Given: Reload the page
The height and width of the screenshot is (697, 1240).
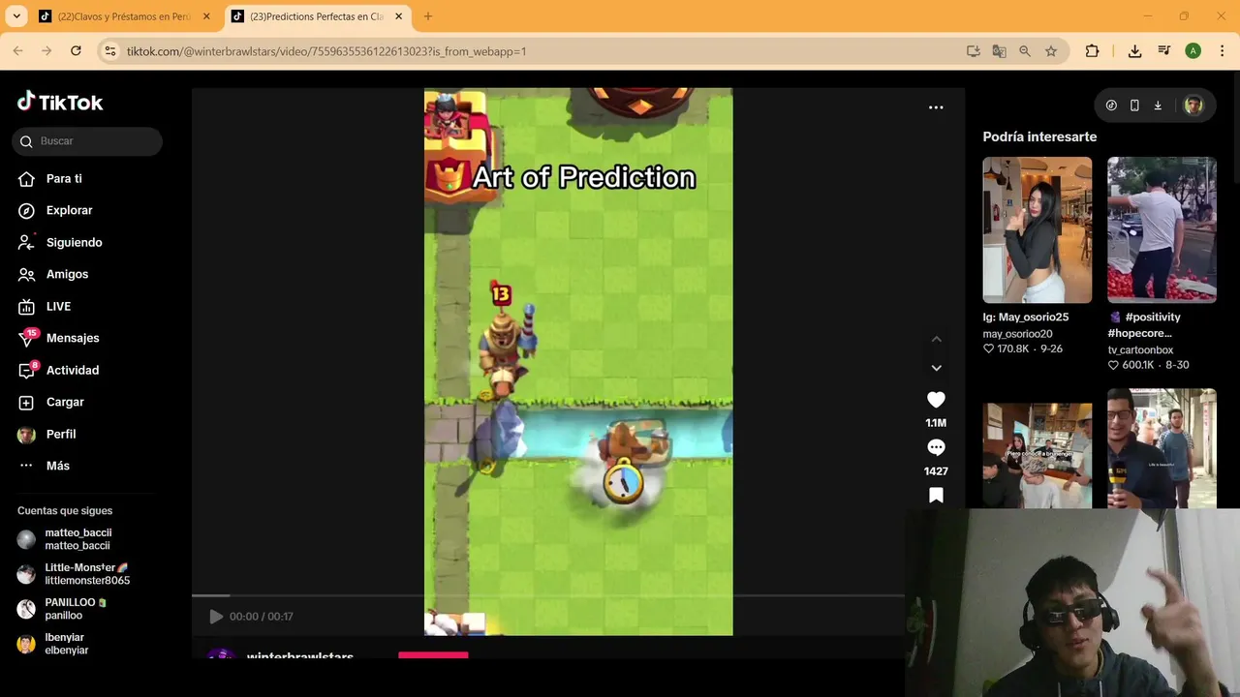Looking at the screenshot, I should [x=76, y=51].
